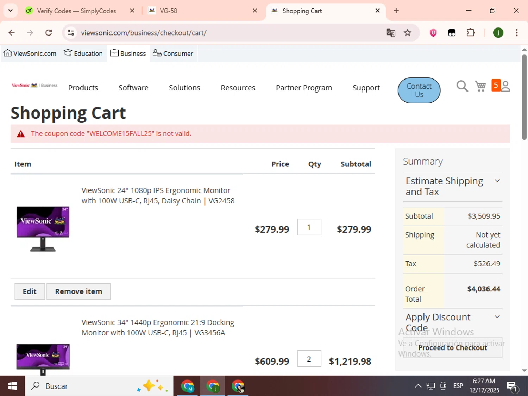Close the VG-58 tab
Viewport: 528px width, 396px height.
[255, 11]
